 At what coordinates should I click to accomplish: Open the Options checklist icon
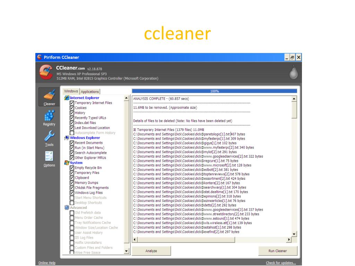pyautogui.click(x=49, y=156)
